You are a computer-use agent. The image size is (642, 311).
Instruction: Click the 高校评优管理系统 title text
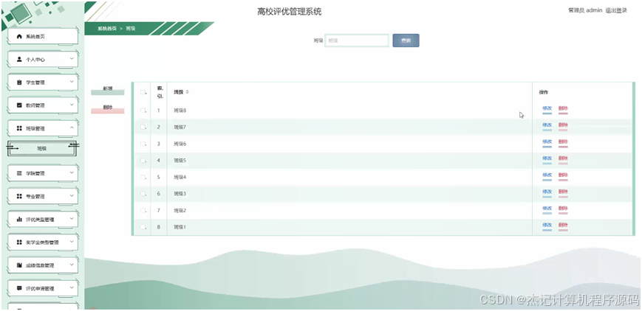(x=290, y=12)
